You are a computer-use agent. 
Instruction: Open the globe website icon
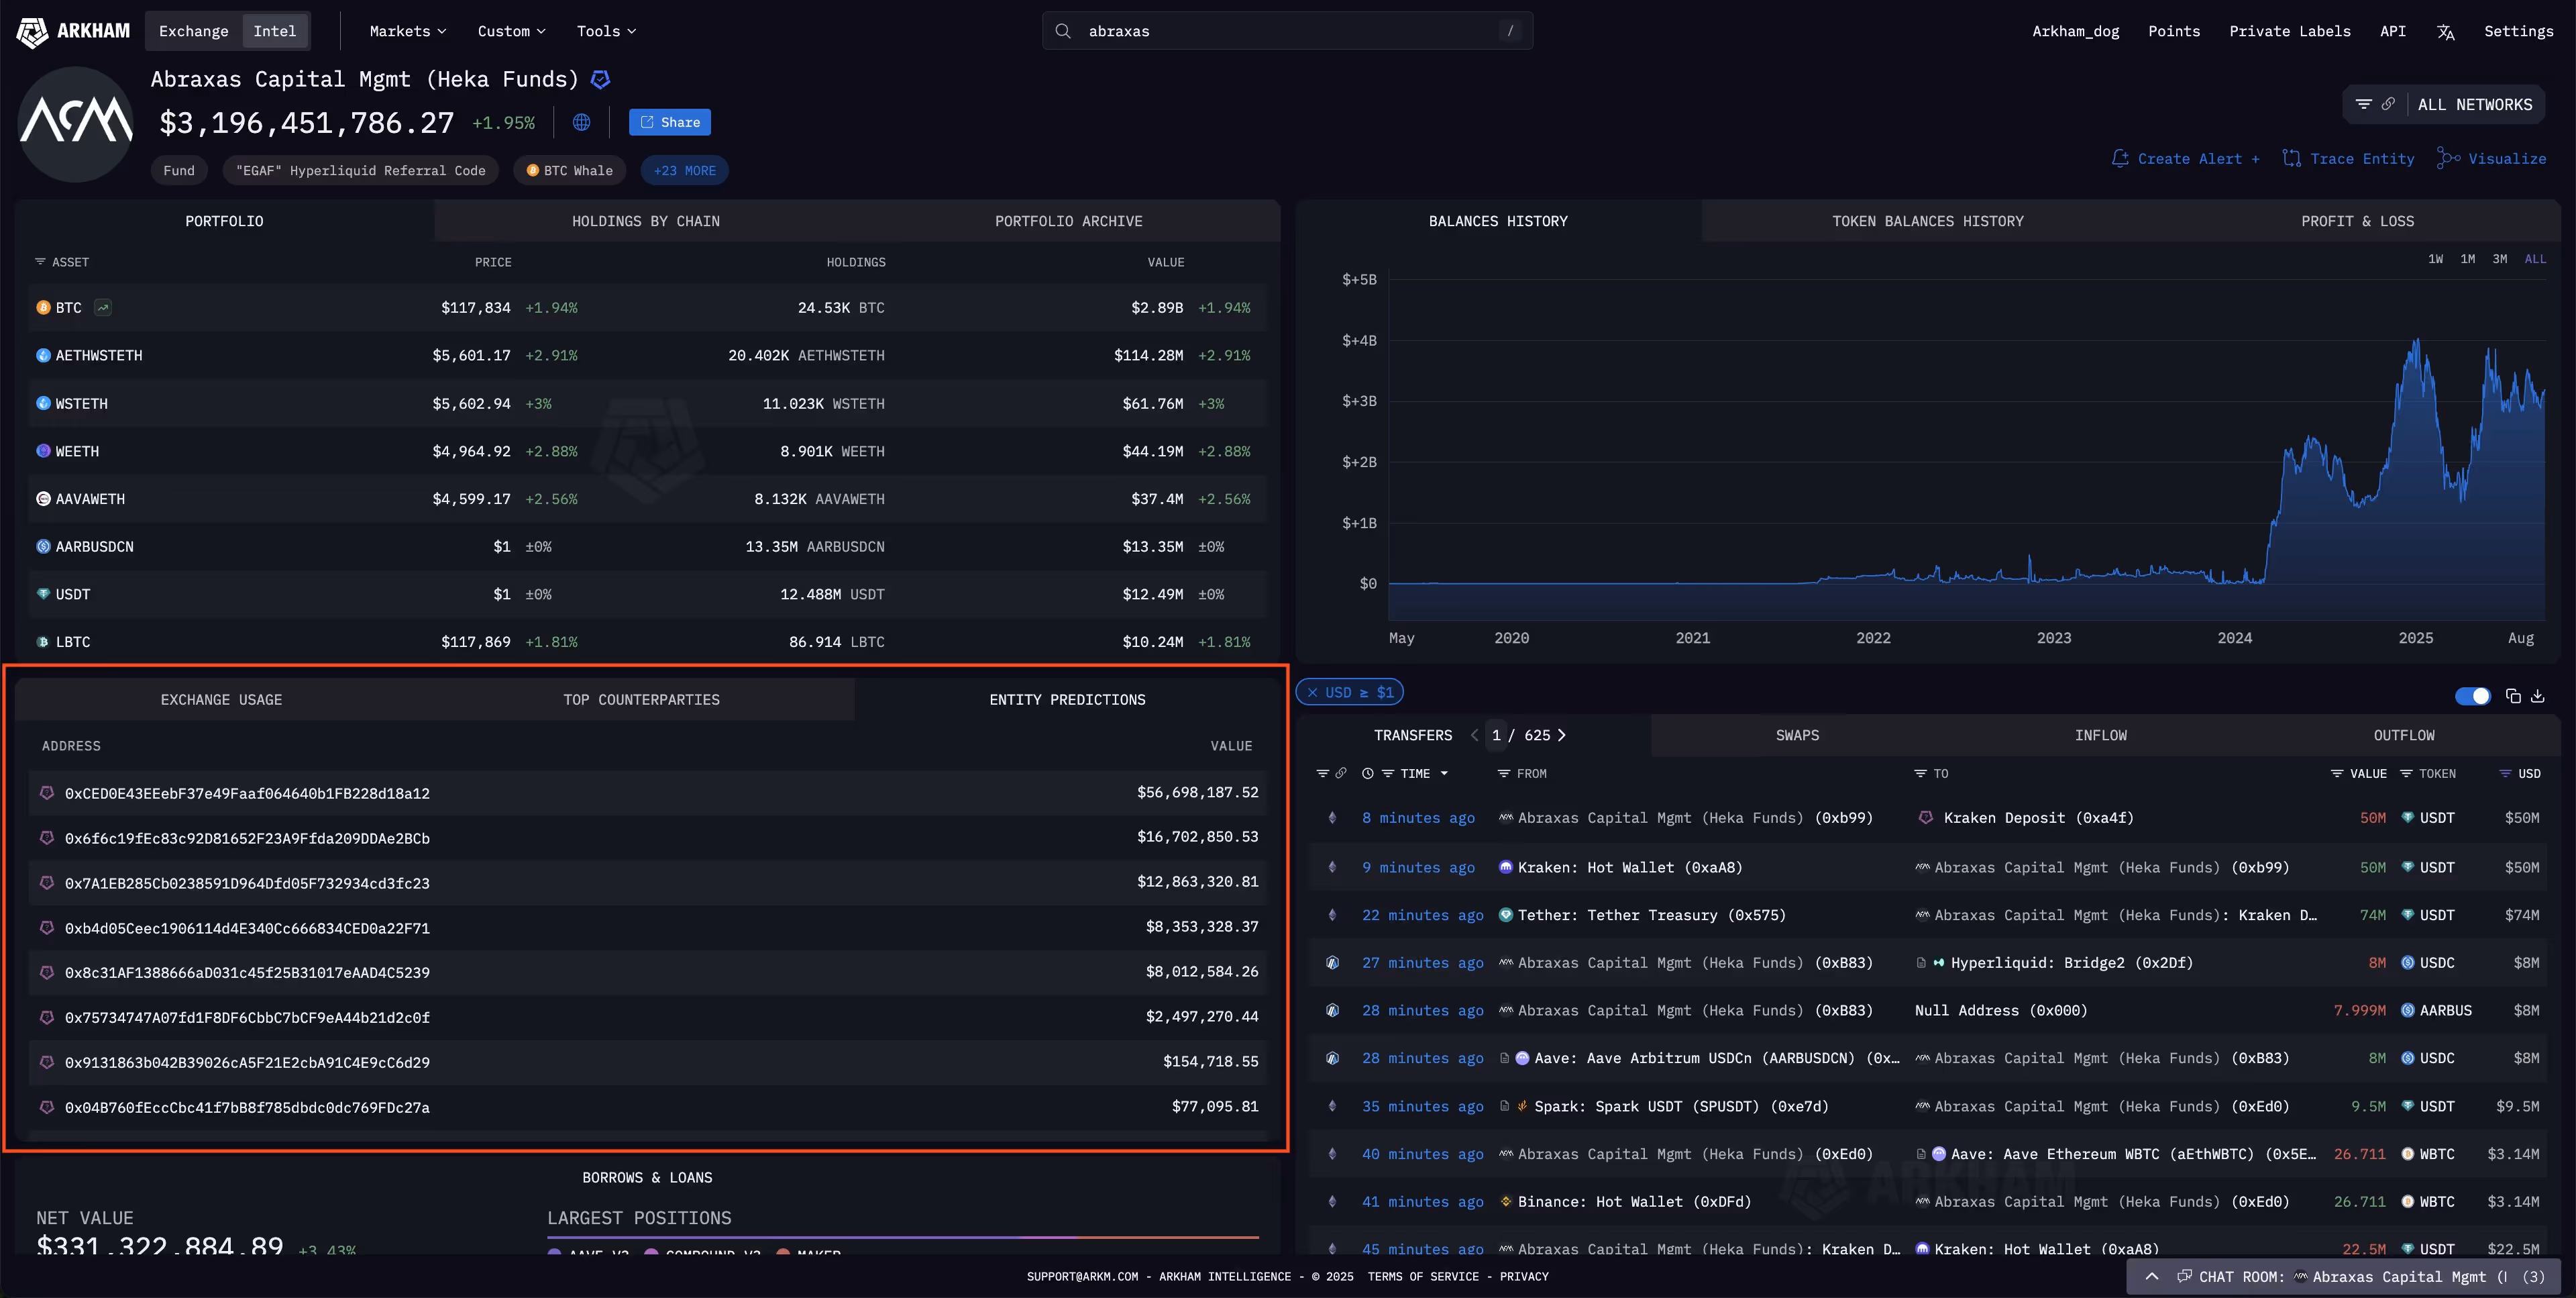coord(581,122)
